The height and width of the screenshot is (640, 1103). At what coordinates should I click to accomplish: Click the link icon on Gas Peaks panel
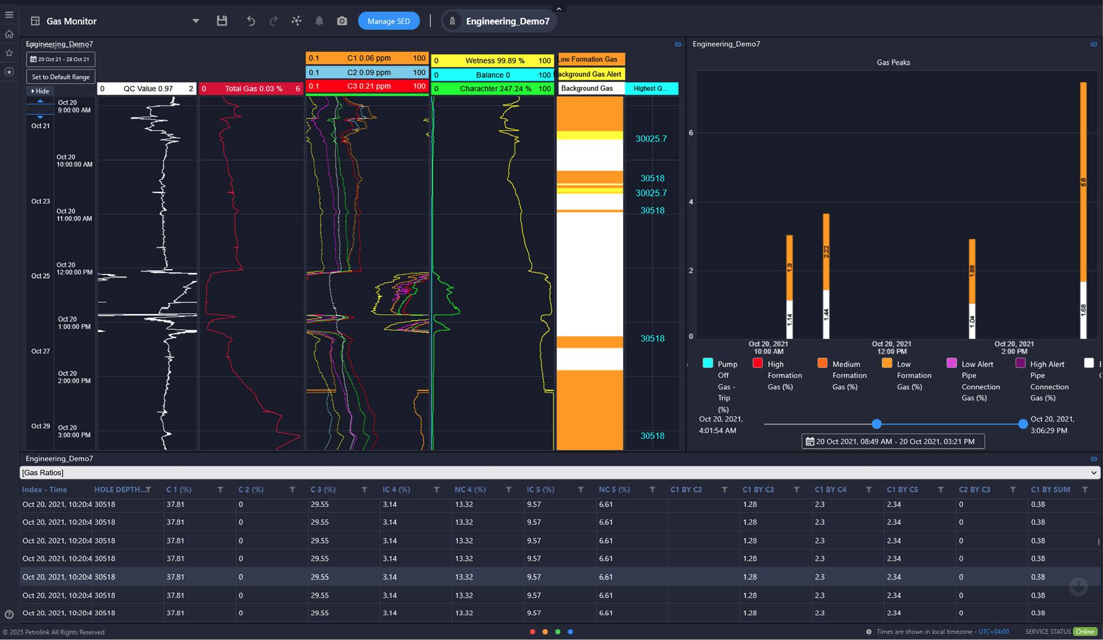tap(1093, 44)
